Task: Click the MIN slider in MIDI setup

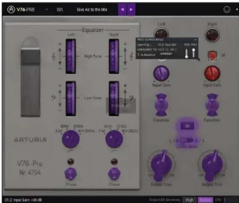Action: [186, 53]
